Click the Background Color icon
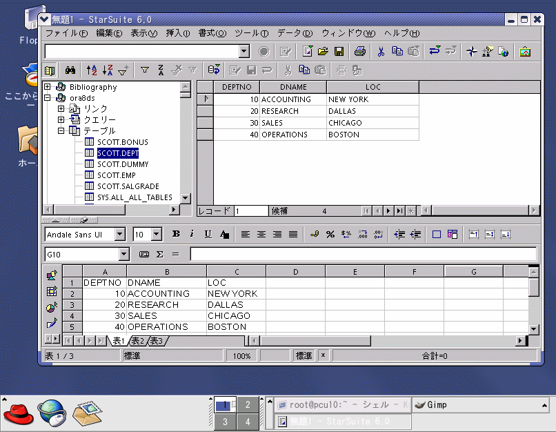 click(453, 234)
